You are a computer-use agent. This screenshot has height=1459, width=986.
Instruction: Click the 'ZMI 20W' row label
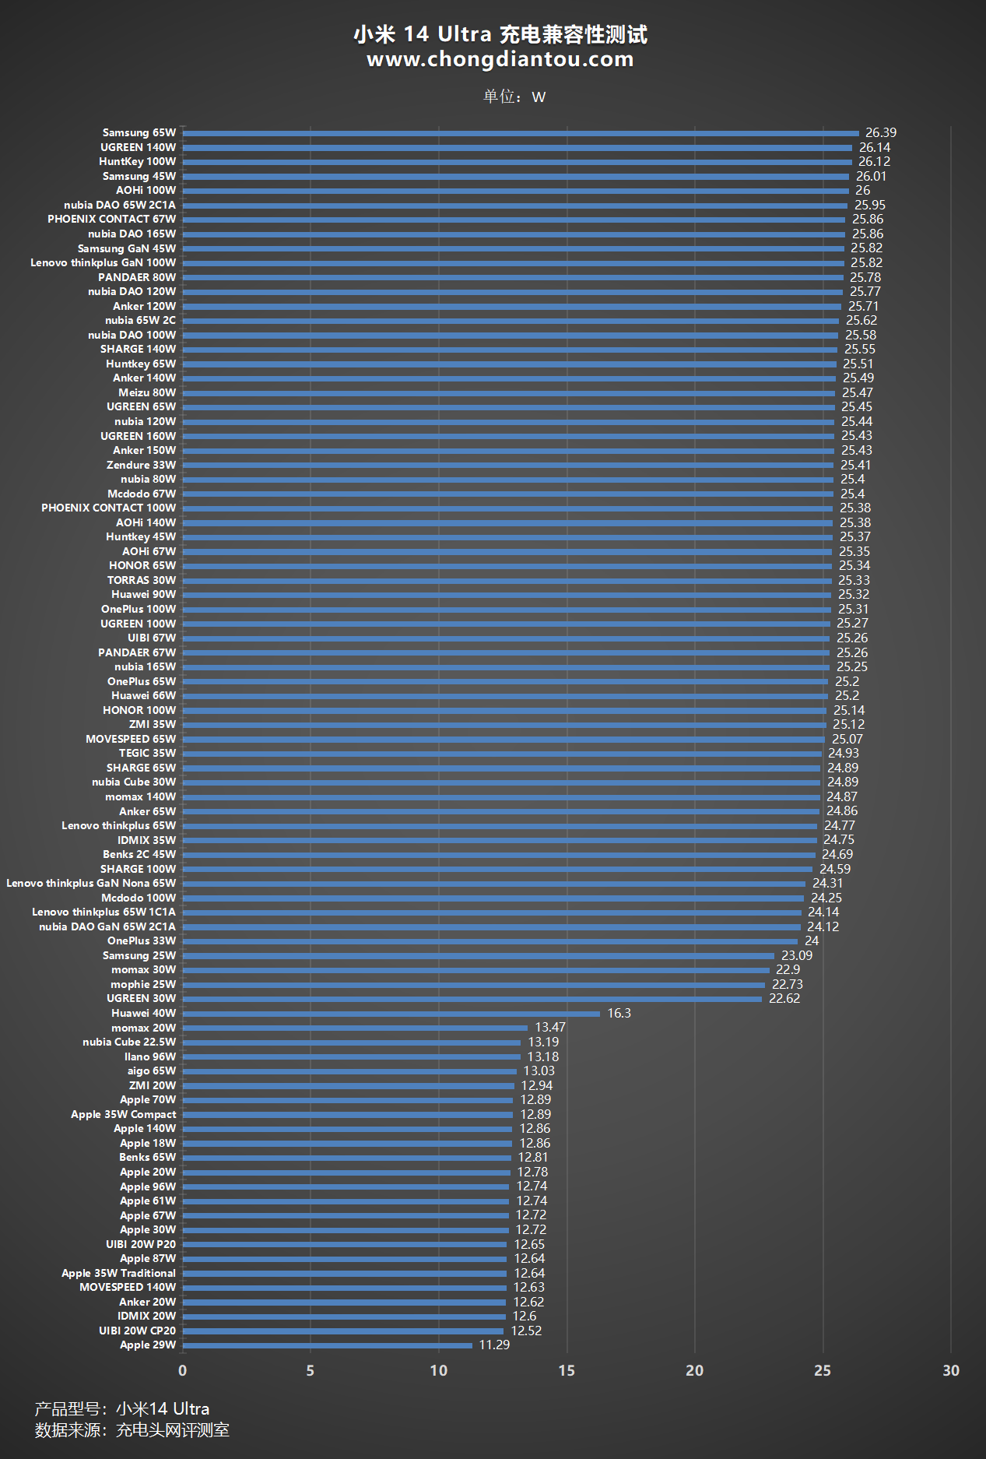click(153, 1085)
